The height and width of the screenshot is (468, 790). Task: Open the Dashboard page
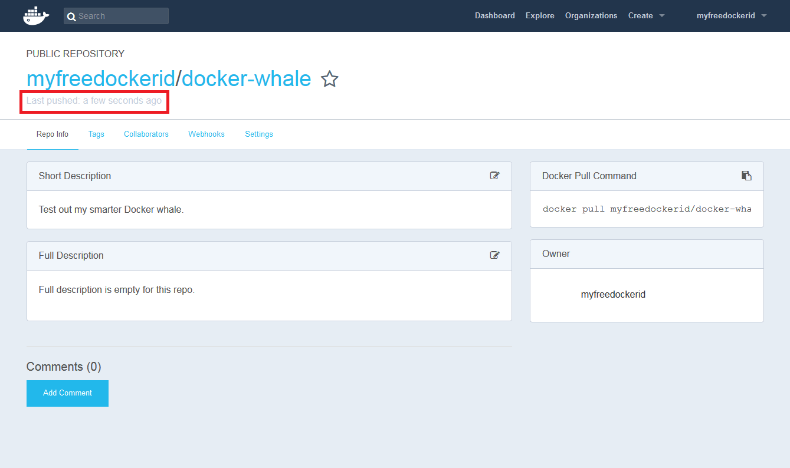click(495, 16)
